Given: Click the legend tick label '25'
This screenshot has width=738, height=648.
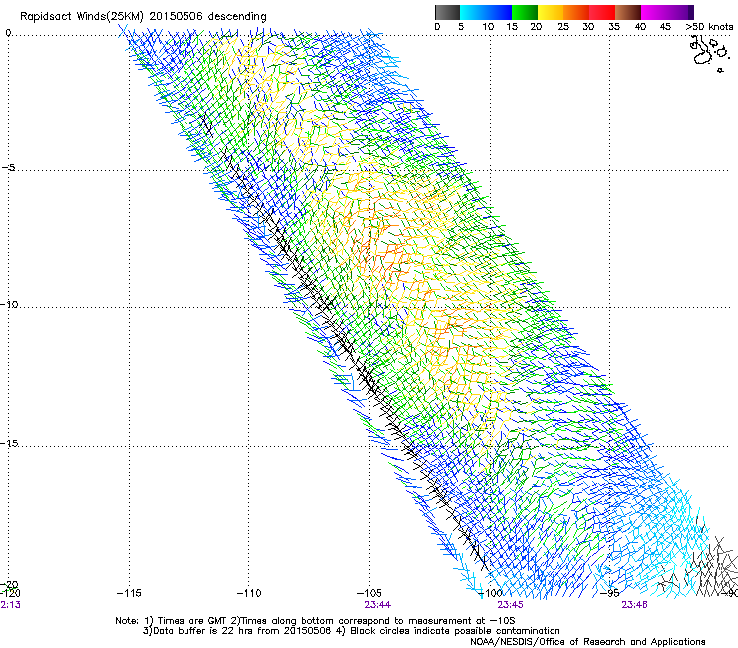Looking at the screenshot, I should pyautogui.click(x=563, y=27).
